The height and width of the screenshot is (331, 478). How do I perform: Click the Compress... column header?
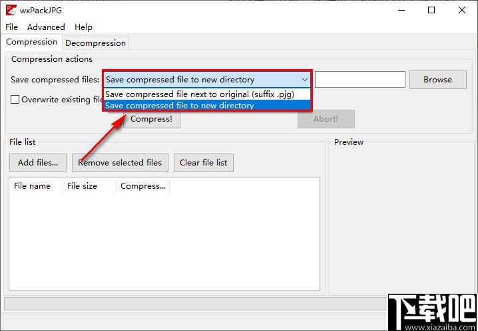click(142, 186)
